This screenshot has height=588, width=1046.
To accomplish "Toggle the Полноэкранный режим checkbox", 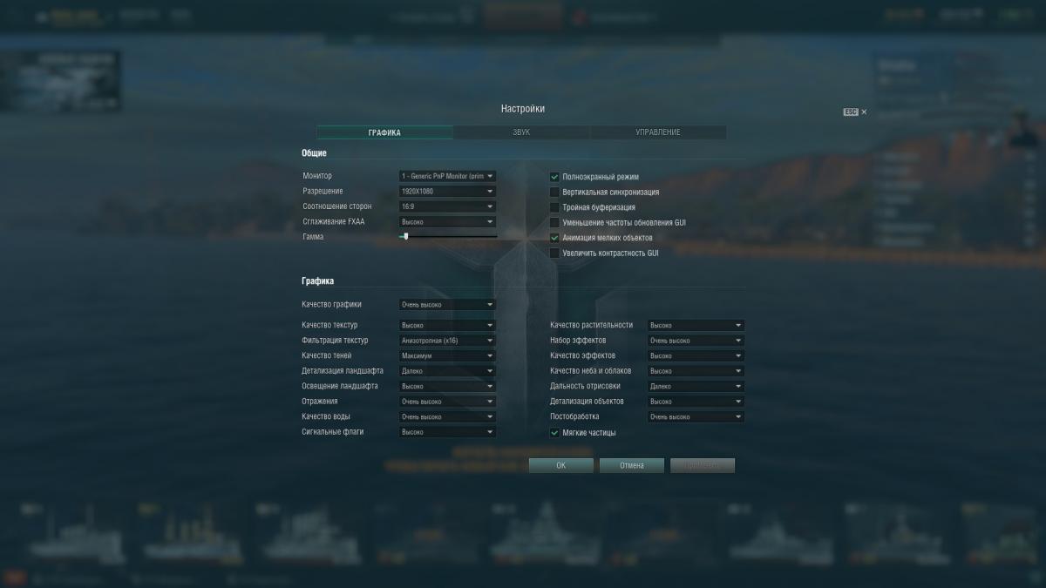I will click(554, 177).
